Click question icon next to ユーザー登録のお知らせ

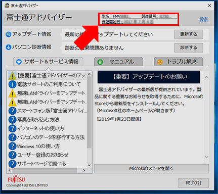pyautogui.click(x=12, y=155)
